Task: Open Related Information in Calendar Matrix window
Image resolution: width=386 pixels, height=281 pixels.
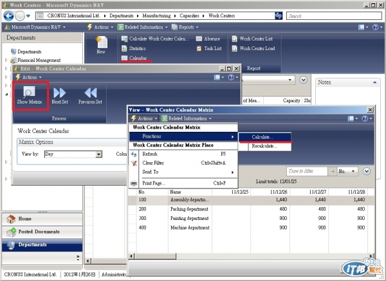Action: point(187,118)
